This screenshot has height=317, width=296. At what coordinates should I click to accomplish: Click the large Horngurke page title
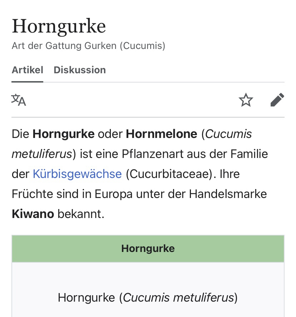coord(59,26)
